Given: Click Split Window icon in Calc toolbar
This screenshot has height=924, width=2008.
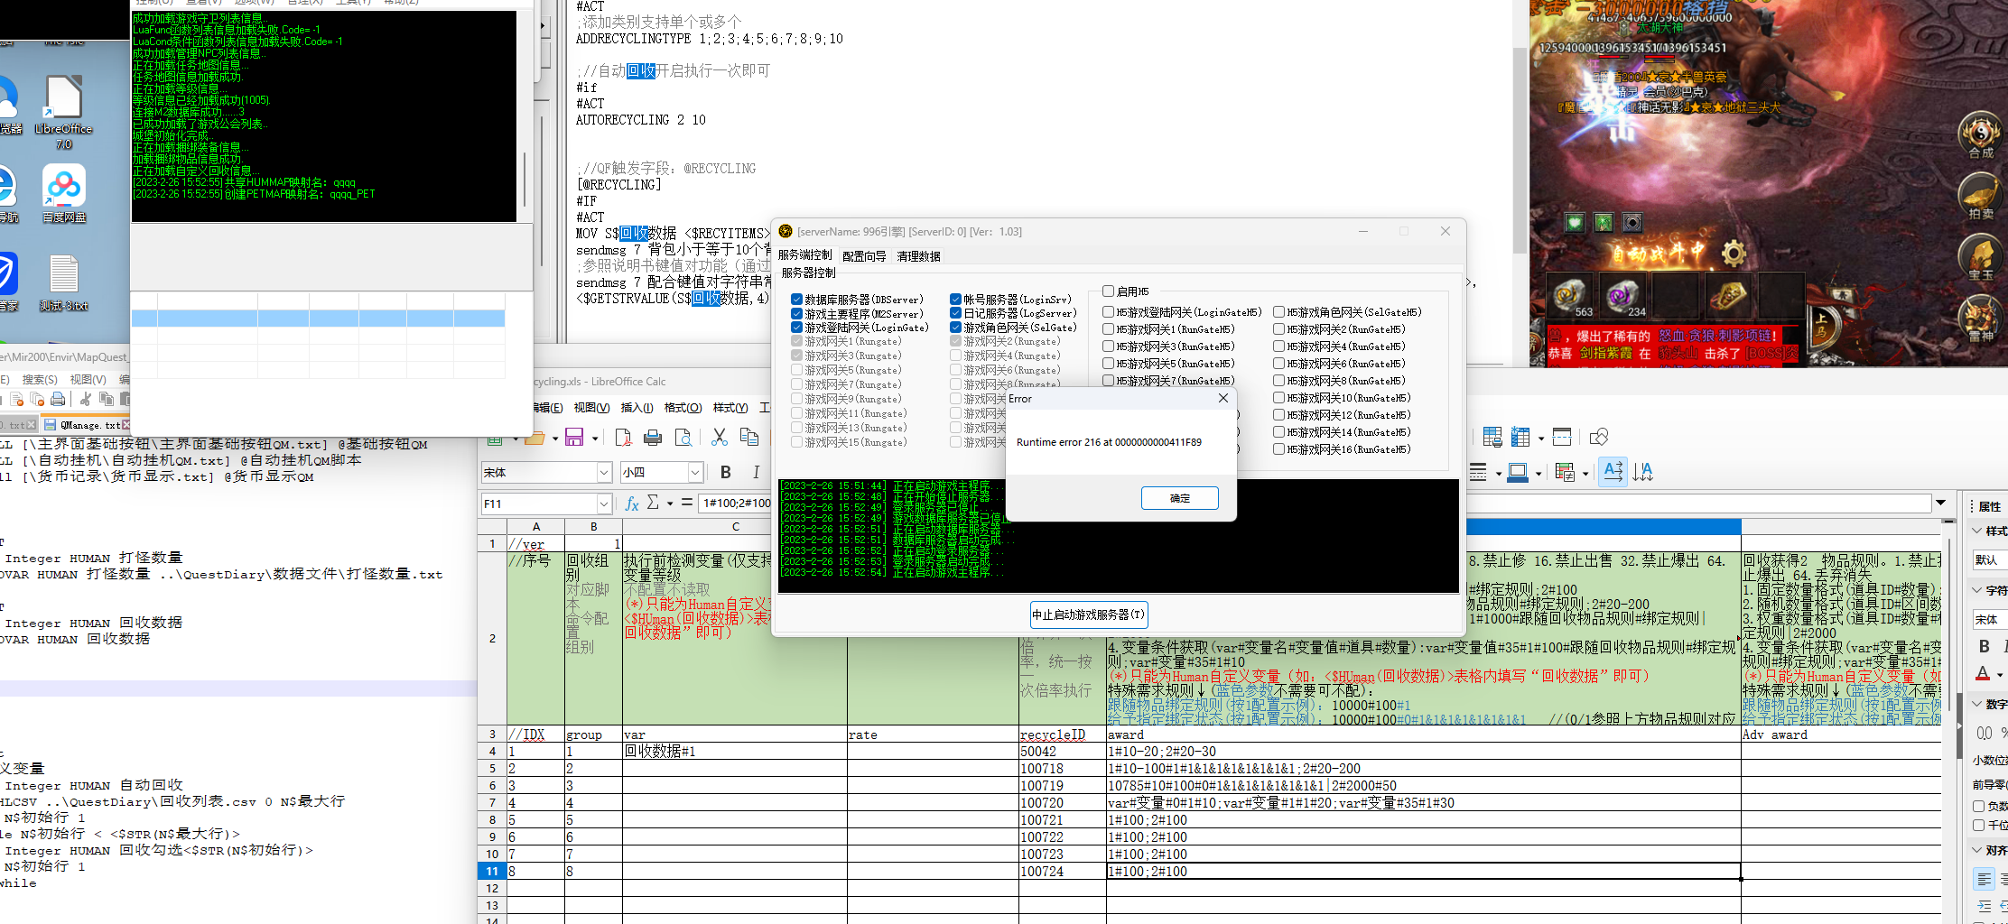Looking at the screenshot, I should pos(1562,438).
